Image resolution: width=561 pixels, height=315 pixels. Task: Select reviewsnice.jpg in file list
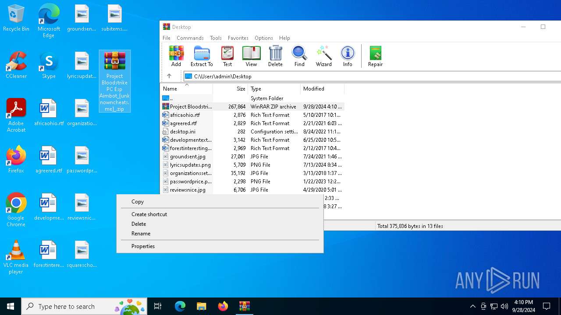252,190
